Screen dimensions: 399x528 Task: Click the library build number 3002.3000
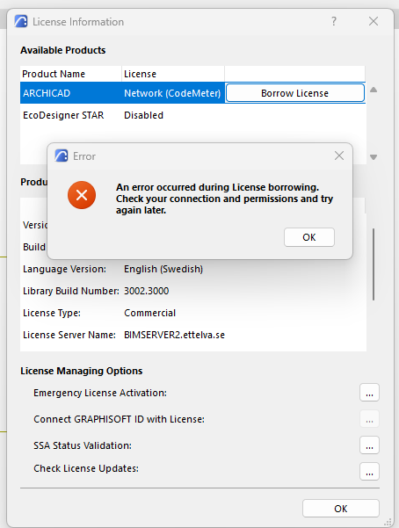tap(146, 291)
